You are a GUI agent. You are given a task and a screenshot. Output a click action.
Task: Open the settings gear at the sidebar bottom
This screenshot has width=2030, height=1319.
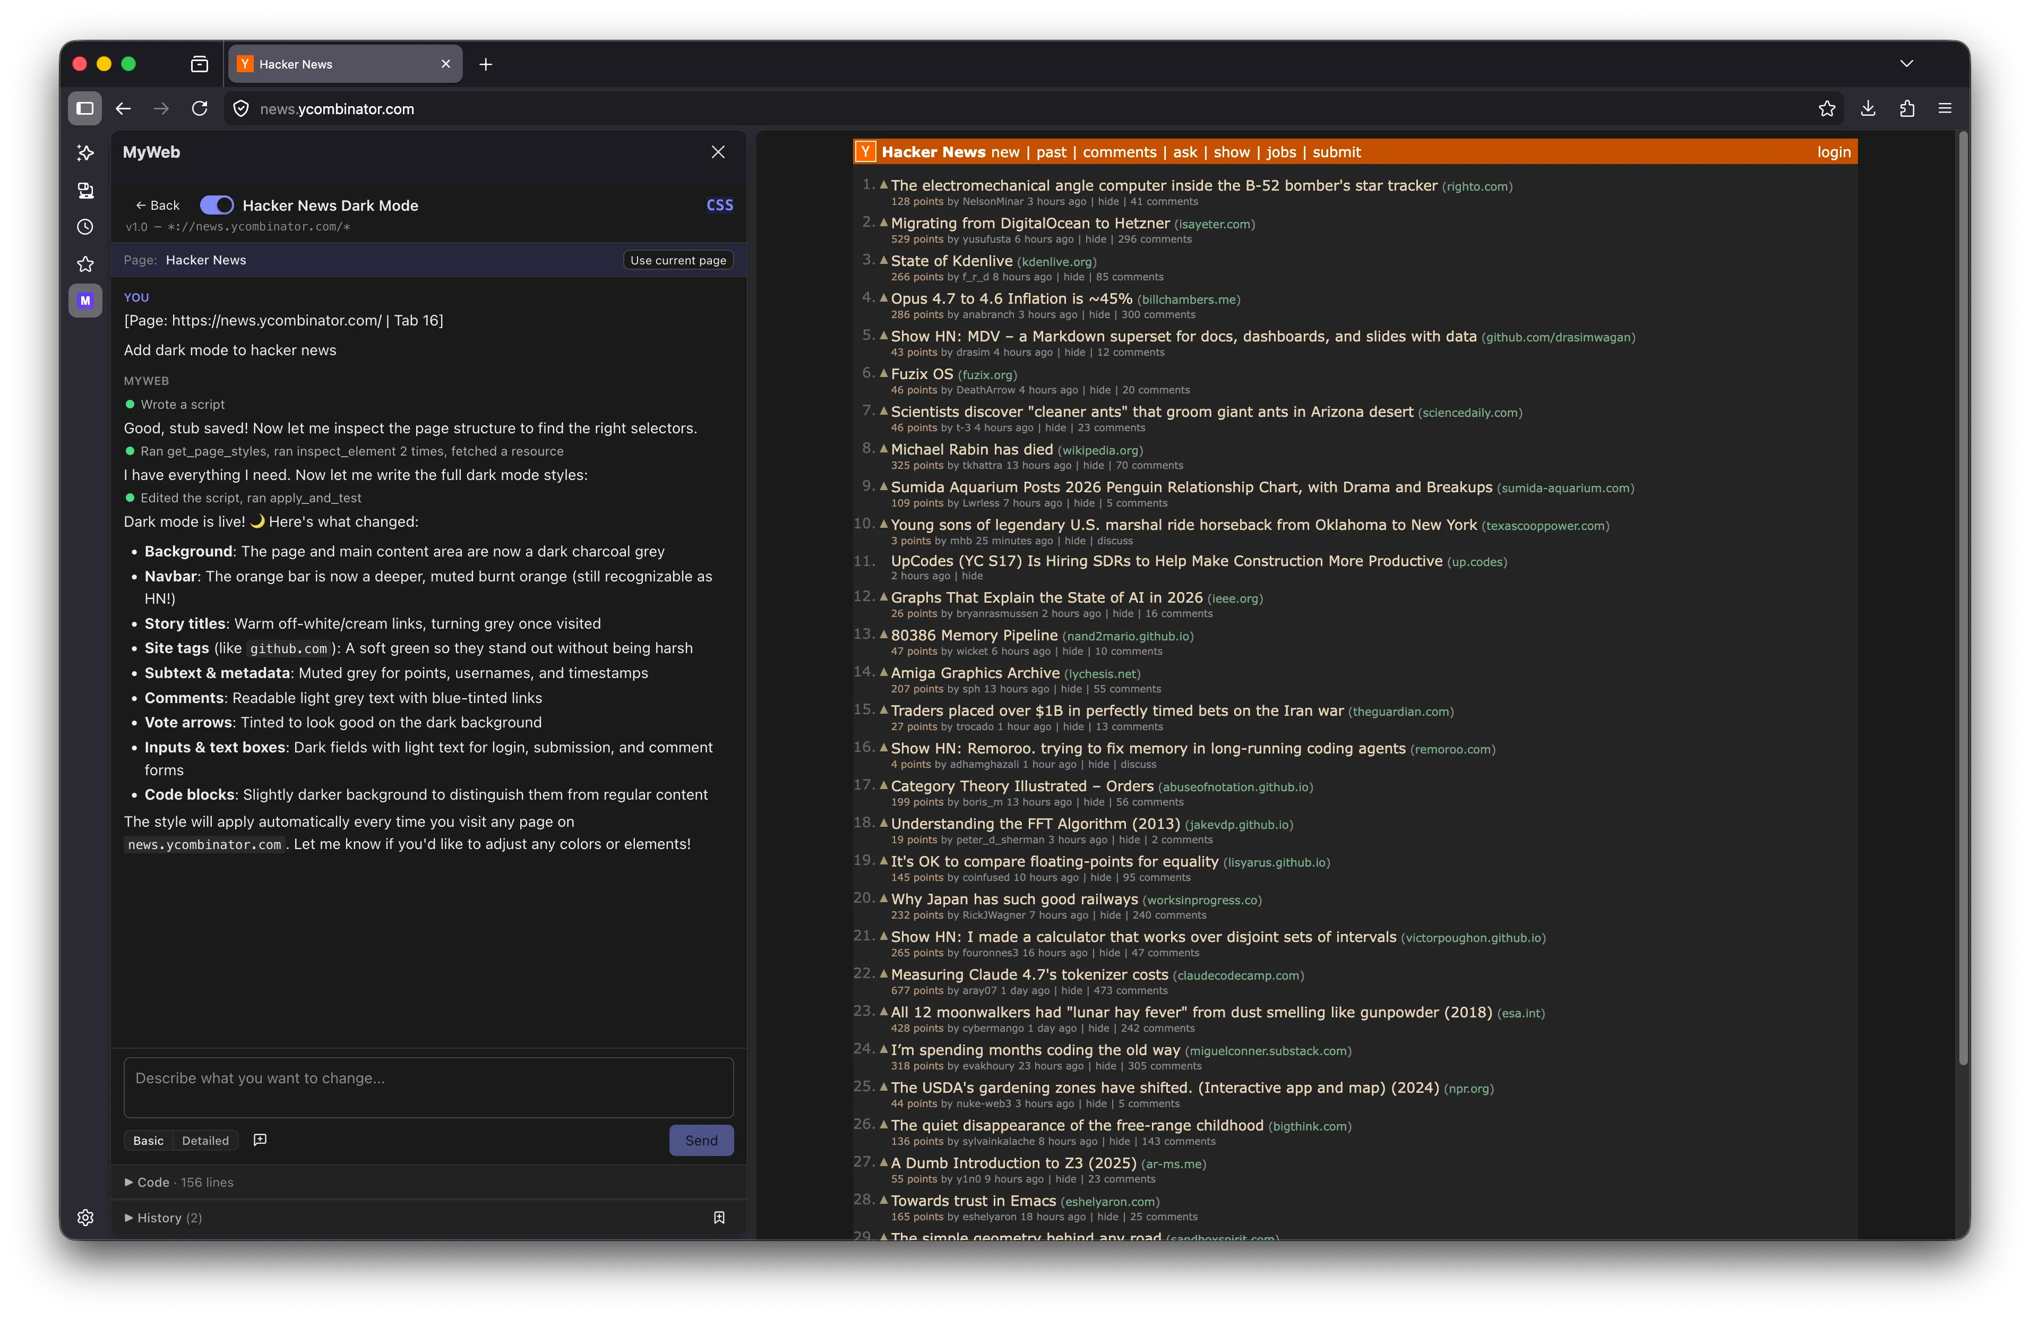point(85,1218)
